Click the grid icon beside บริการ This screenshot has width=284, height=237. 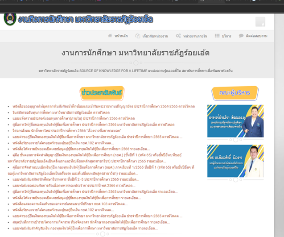[217, 36]
